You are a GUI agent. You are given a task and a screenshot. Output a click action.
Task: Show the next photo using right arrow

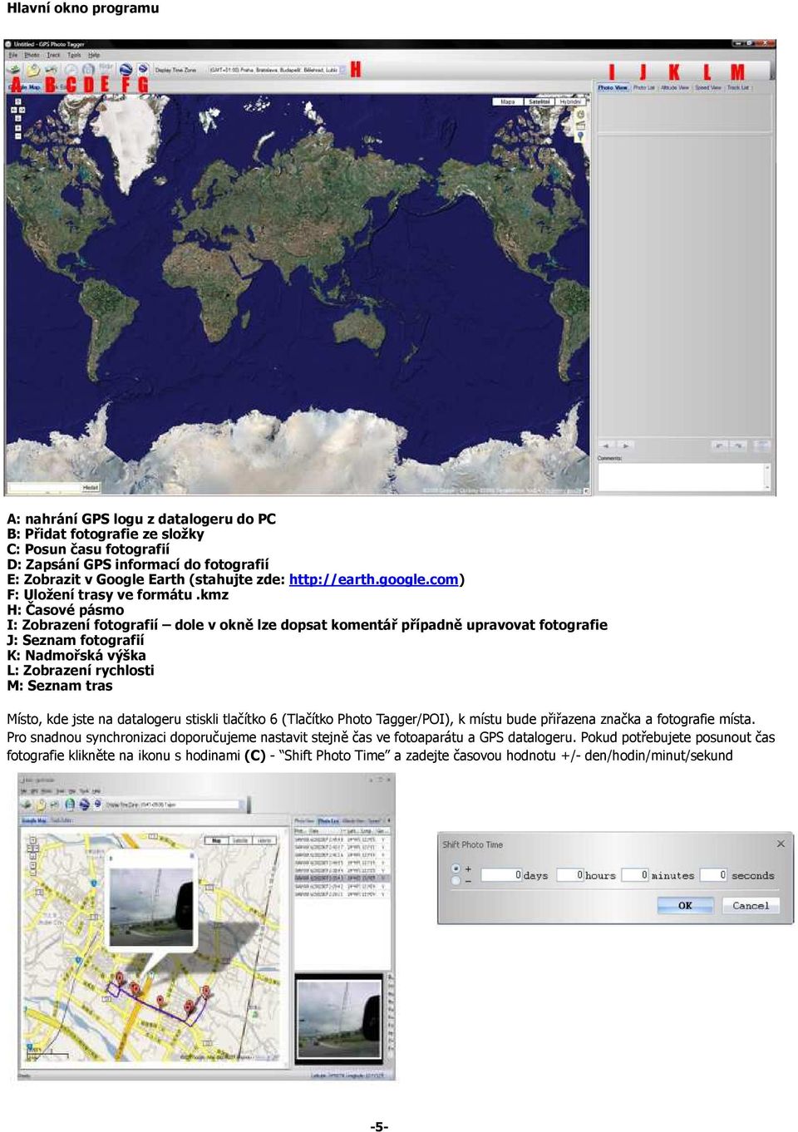(625, 445)
